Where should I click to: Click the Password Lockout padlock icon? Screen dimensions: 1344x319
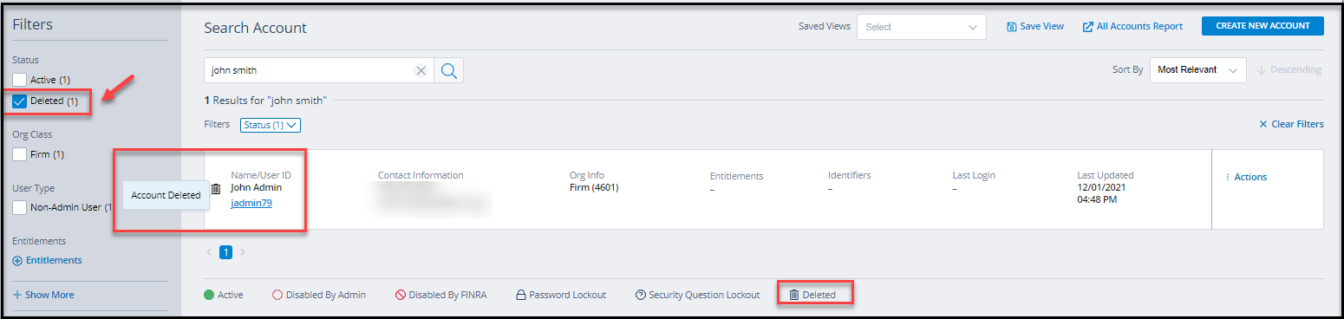pos(521,295)
